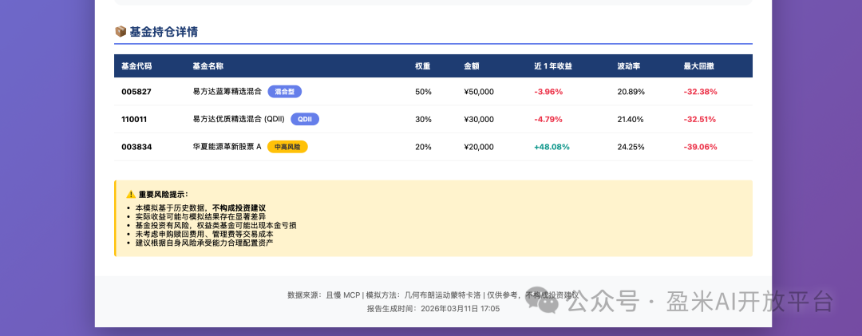Select fund code 003834
This screenshot has width=862, height=336.
tap(137, 147)
